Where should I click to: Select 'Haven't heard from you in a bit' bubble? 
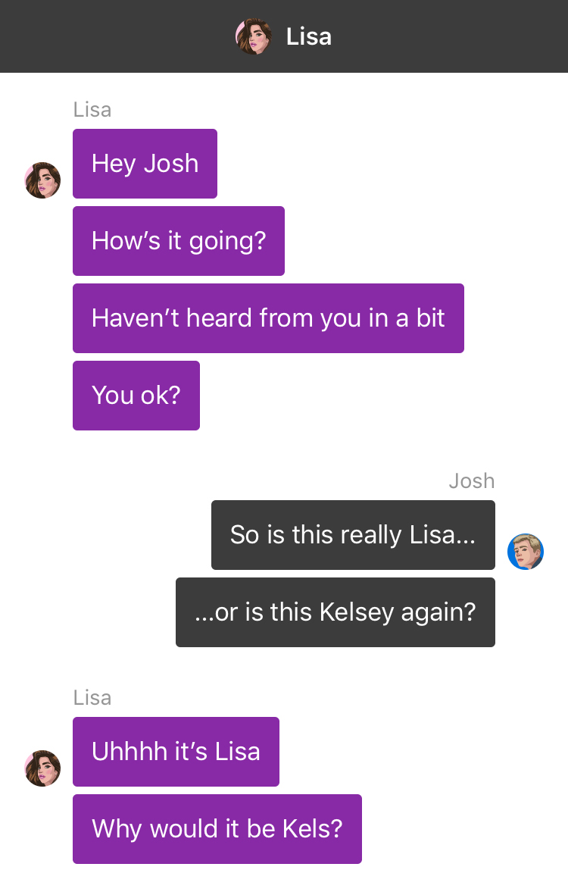268,318
